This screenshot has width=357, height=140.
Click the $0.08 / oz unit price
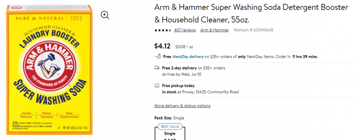click(184, 47)
